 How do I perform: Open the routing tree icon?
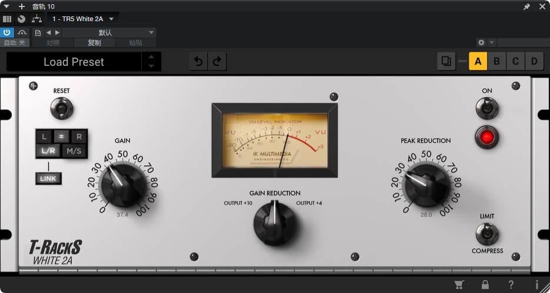tap(36, 19)
